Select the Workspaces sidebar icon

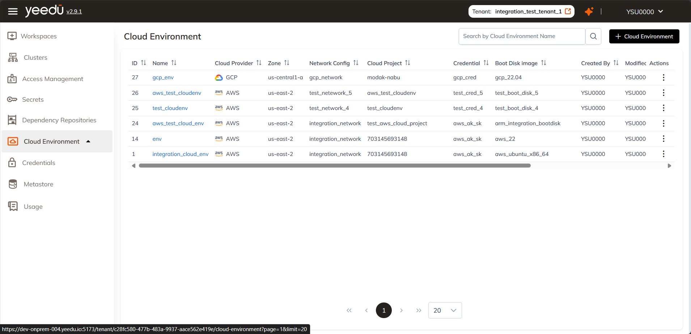point(12,36)
